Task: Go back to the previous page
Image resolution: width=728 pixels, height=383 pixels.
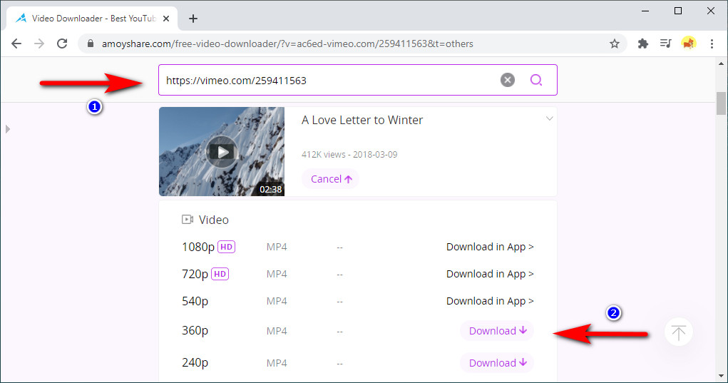Action: [16, 44]
